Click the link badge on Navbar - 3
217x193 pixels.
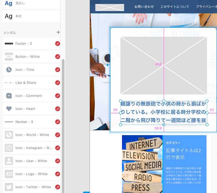pos(58,122)
